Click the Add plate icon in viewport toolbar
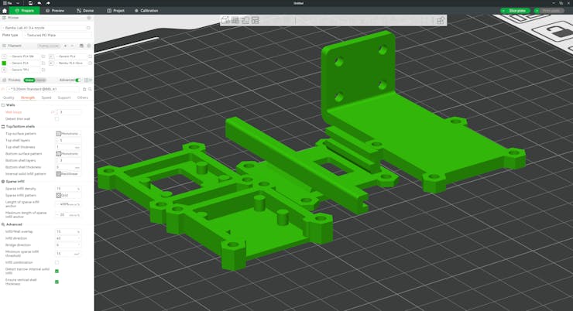The height and width of the screenshot is (311, 573). tap(235, 20)
